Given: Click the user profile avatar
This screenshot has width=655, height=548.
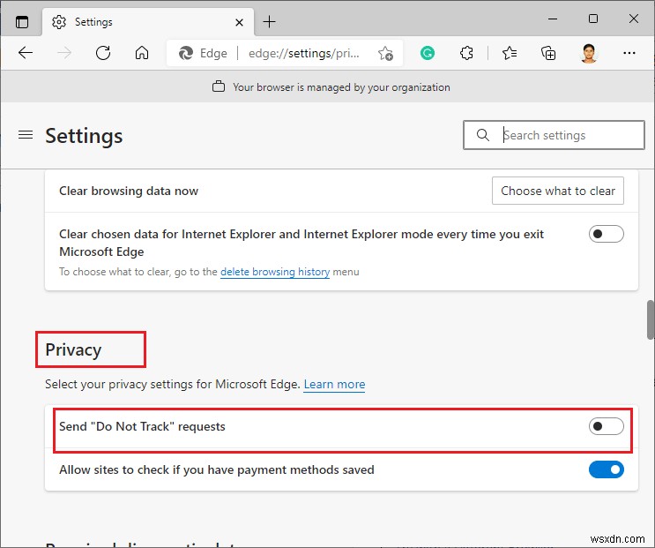Looking at the screenshot, I should point(589,53).
